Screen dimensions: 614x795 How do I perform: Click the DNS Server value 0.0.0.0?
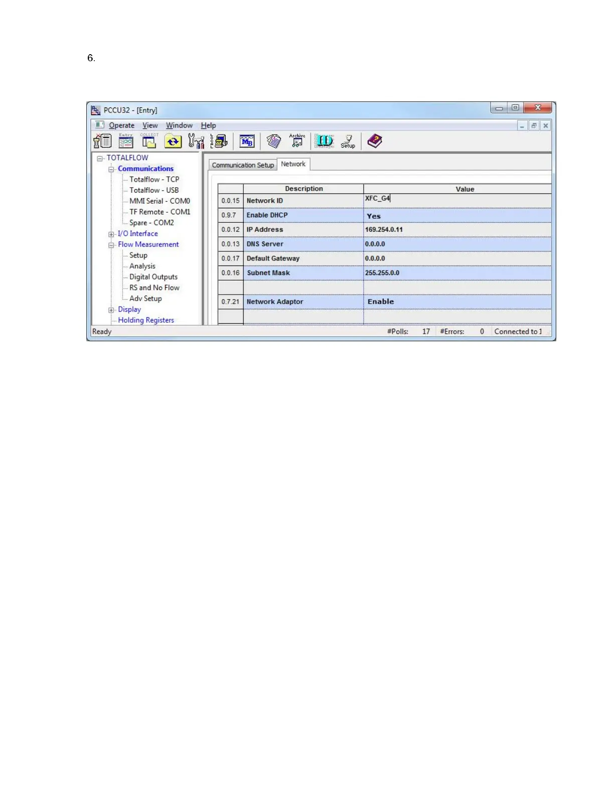click(457, 244)
